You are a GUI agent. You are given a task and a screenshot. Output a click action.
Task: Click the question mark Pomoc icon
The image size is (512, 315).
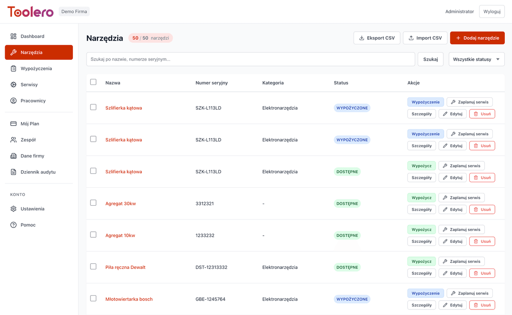[13, 225]
